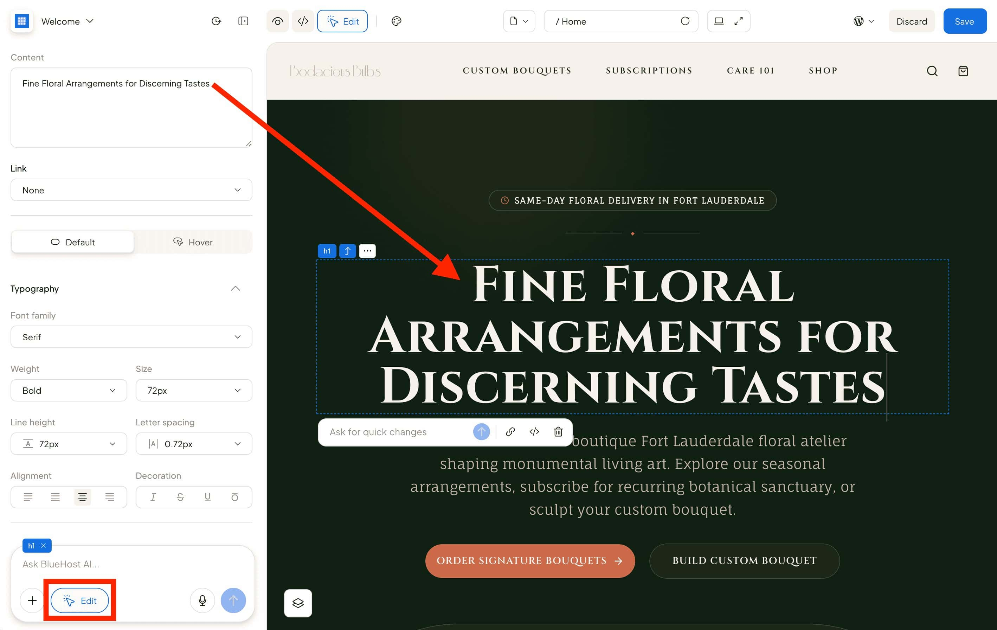Toggle underline decoration
This screenshot has height=630, width=997.
coord(207,497)
